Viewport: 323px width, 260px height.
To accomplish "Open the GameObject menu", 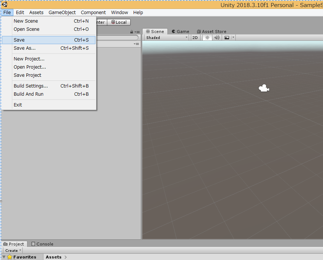I will tap(62, 12).
